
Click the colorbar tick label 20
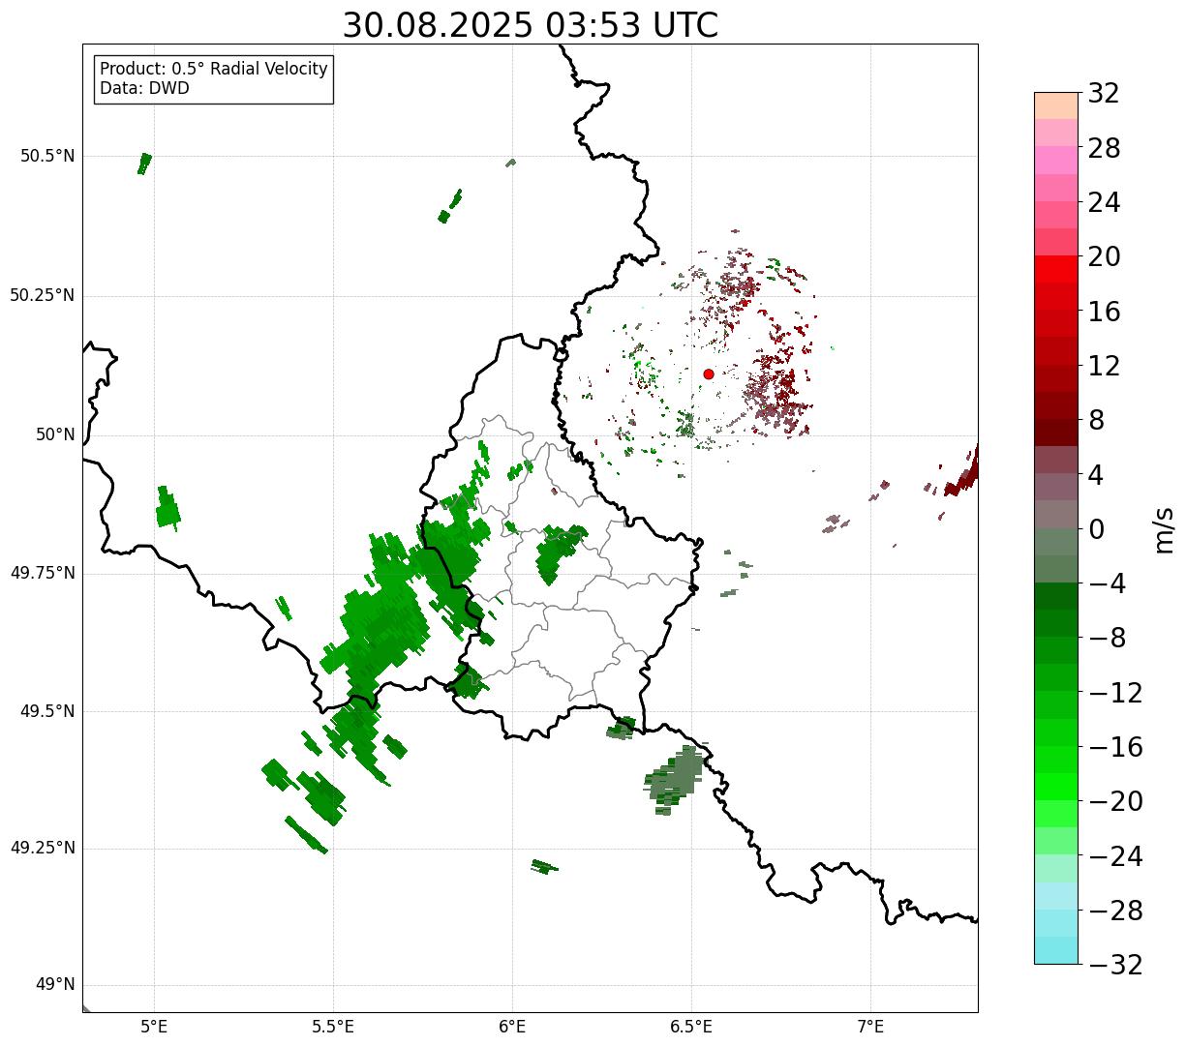pyautogui.click(x=1104, y=256)
